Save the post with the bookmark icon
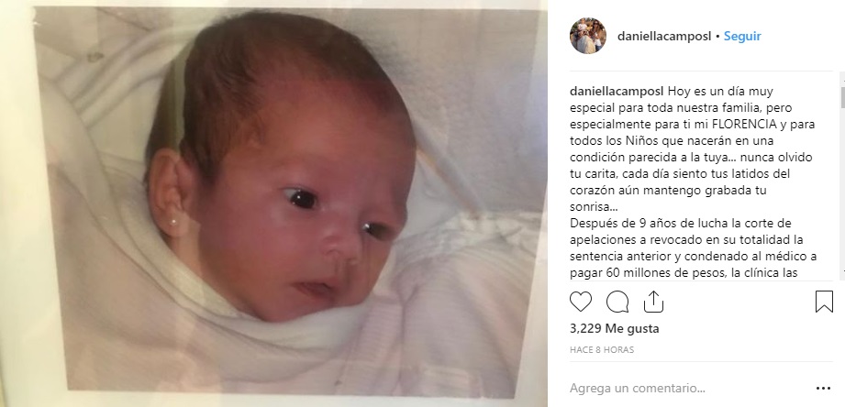This screenshot has height=407, width=845. [x=824, y=302]
